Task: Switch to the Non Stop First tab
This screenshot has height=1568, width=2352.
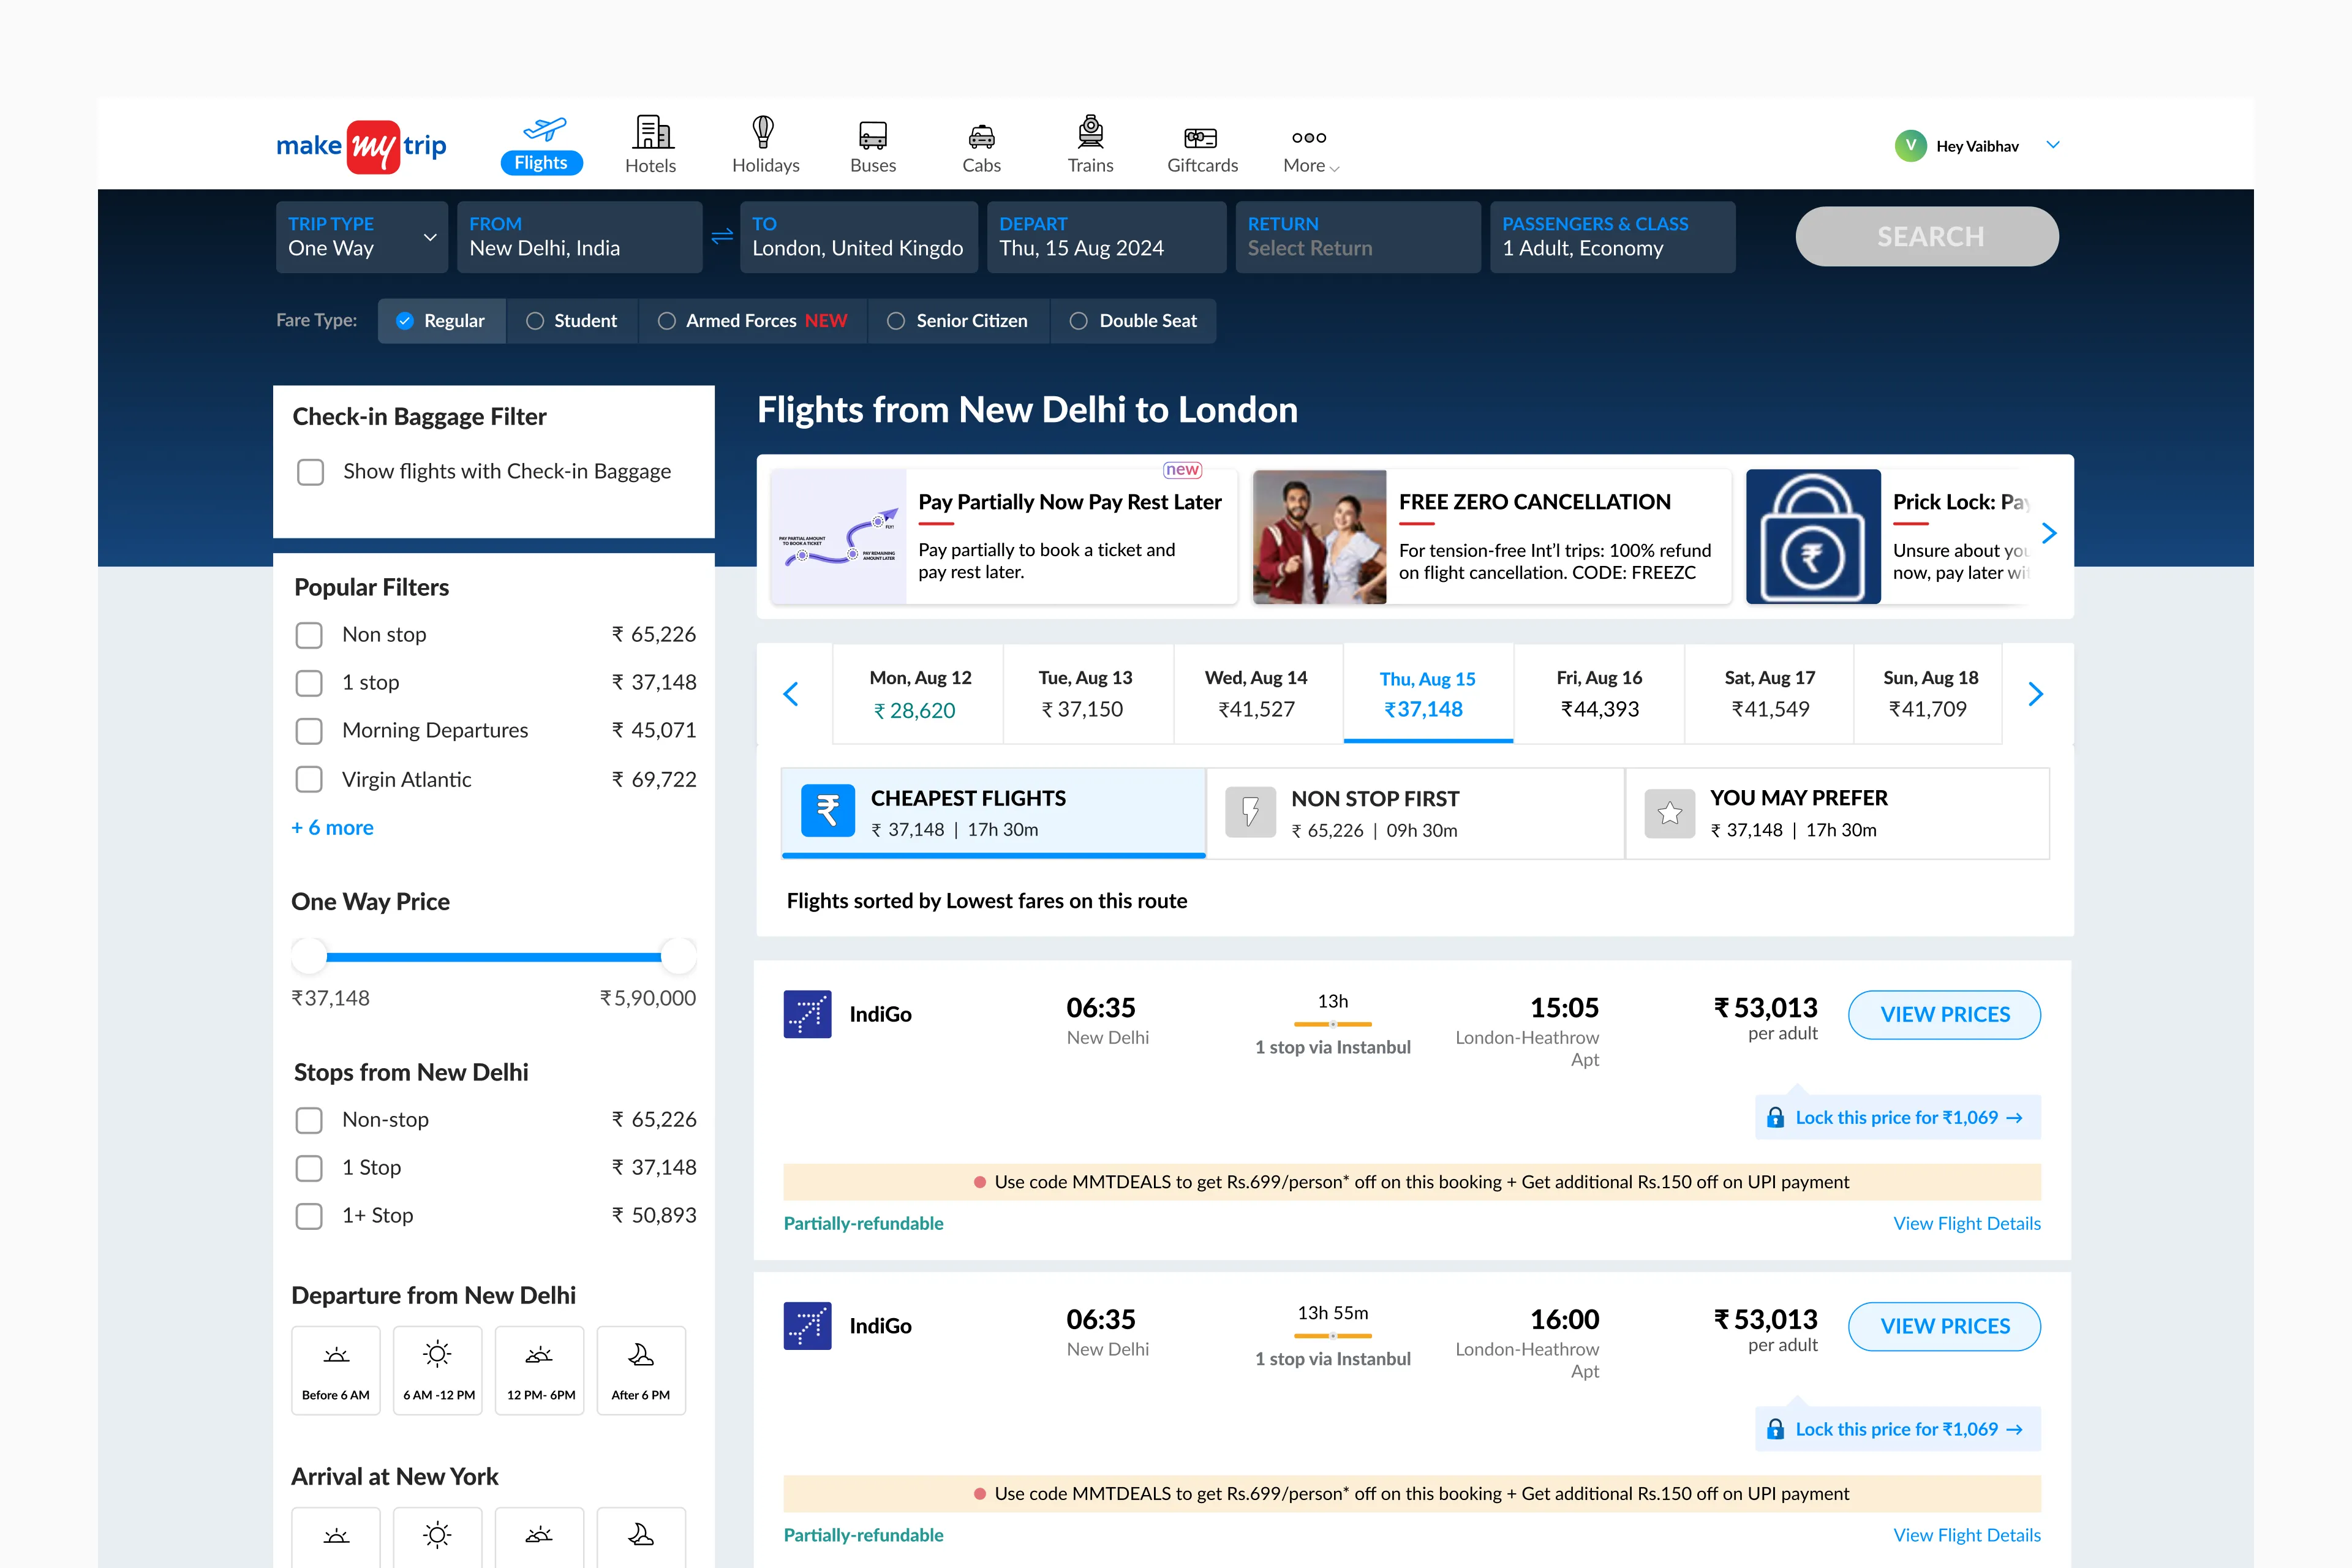Action: tap(1415, 813)
